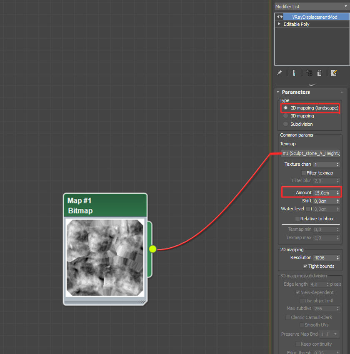Click the Bitmap node output socket

point(152,249)
